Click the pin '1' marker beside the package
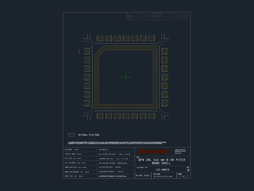254x191 pixels. click(79, 52)
